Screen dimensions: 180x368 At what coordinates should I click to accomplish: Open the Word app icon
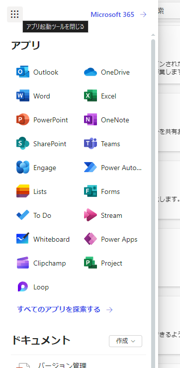pyautogui.click(x=23, y=96)
